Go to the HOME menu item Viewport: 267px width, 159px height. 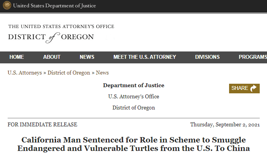17,57
